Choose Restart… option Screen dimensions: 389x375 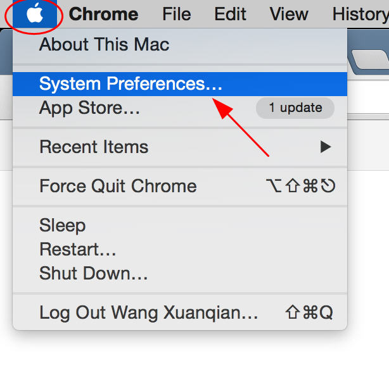pyautogui.click(x=180, y=249)
